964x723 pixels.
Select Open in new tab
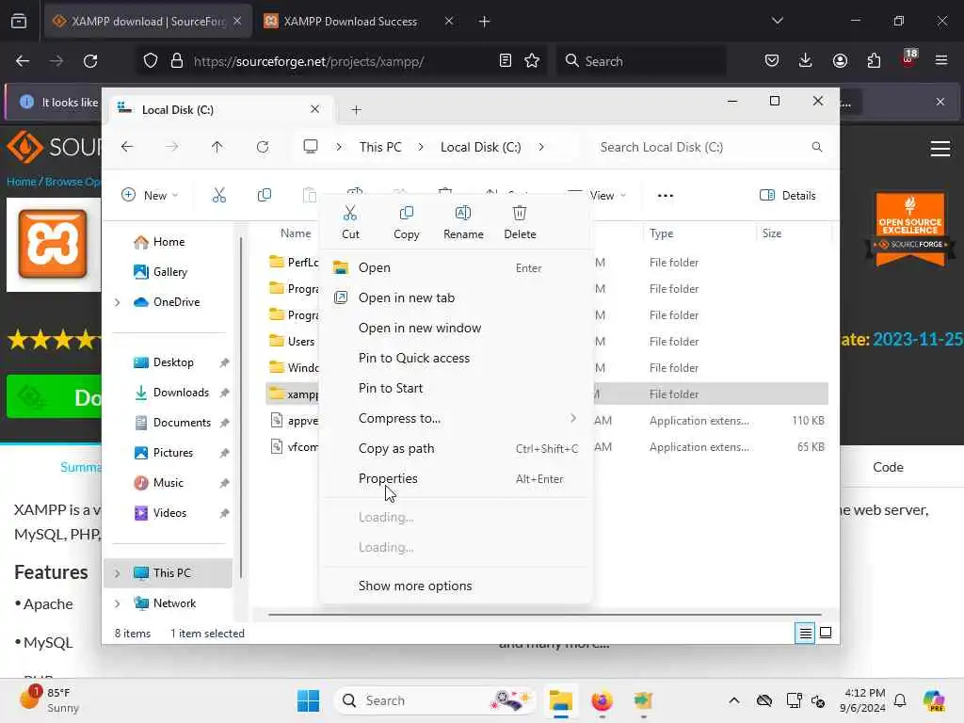[x=456, y=297]
